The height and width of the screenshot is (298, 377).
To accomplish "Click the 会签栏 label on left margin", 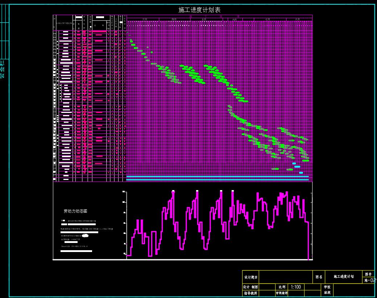I will tap(3, 69).
